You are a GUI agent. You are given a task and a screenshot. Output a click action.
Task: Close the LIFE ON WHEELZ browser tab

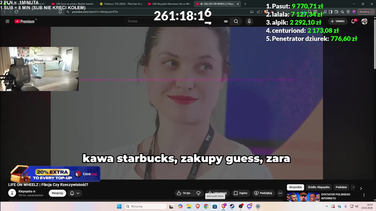[238, 4]
